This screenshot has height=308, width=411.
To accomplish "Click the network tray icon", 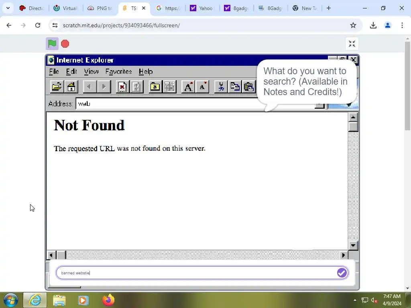I will coord(364,300).
